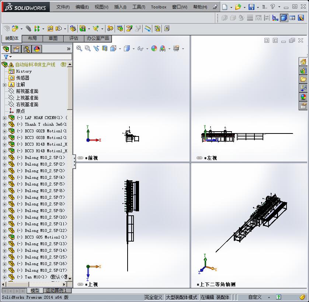Image resolution: width=309 pixels, height=302 pixels.
Task: Open the File Explorer folder icon in task pane
Action: 303,79
